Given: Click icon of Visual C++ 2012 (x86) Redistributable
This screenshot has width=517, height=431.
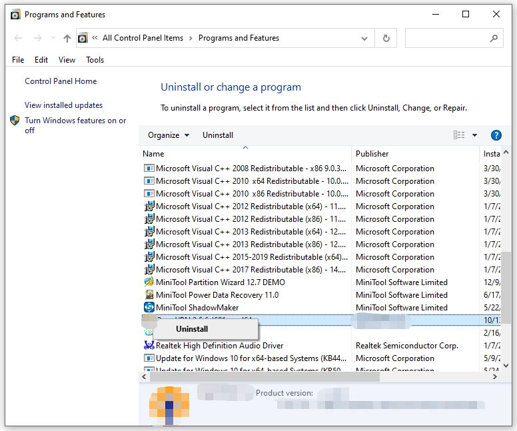Looking at the screenshot, I should pyautogui.click(x=149, y=219).
